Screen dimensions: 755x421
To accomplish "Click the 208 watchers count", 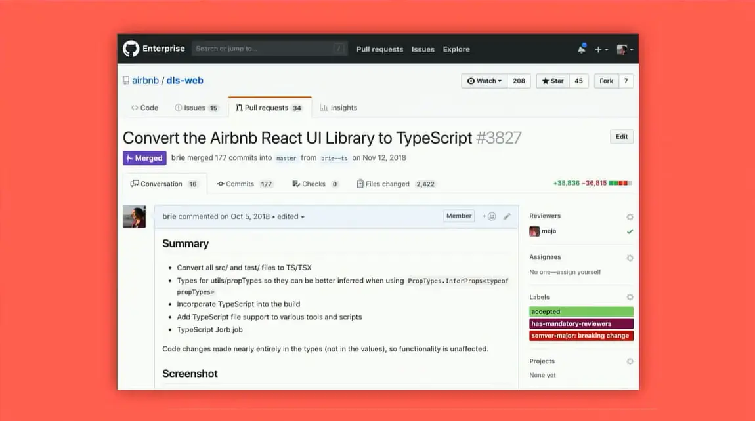I will click(519, 81).
